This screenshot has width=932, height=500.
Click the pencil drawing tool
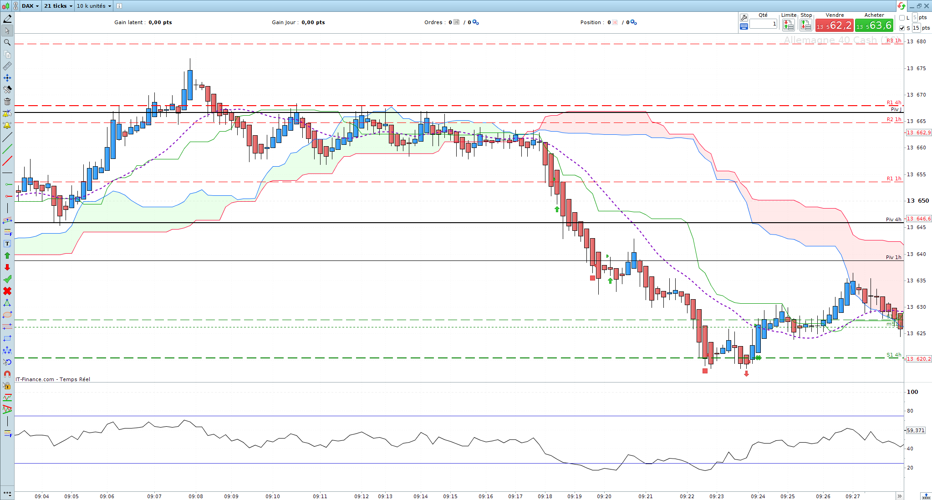[x=7, y=19]
